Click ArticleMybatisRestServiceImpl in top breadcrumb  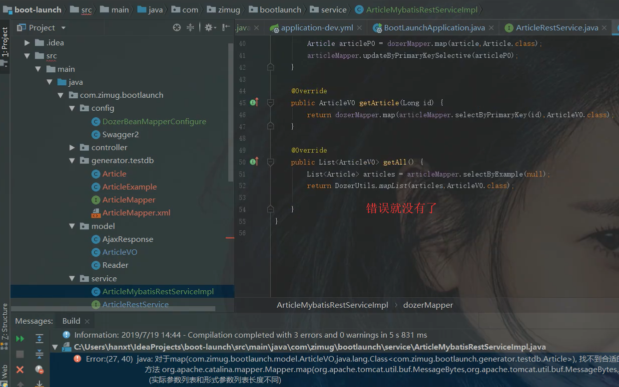(416, 9)
